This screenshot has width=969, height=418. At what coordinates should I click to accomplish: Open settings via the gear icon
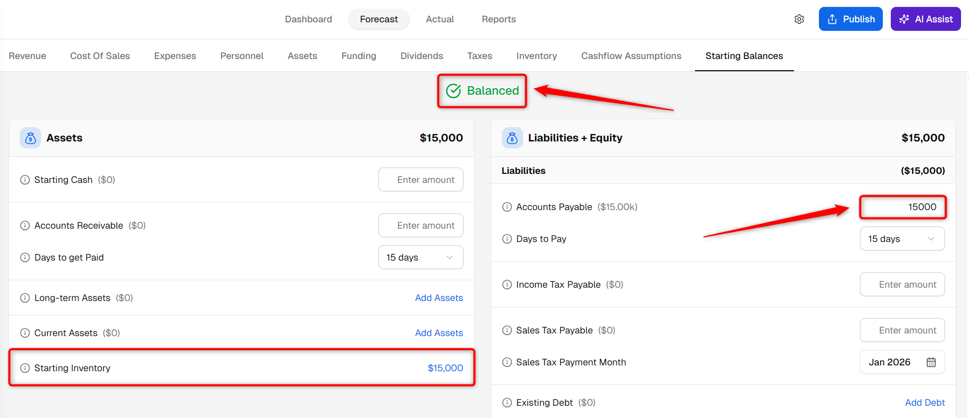(799, 19)
